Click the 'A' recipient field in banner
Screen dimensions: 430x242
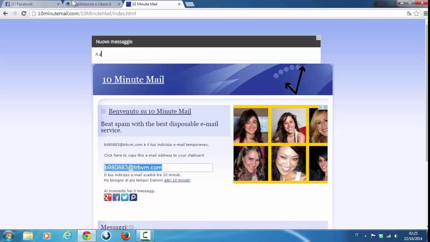(206, 54)
